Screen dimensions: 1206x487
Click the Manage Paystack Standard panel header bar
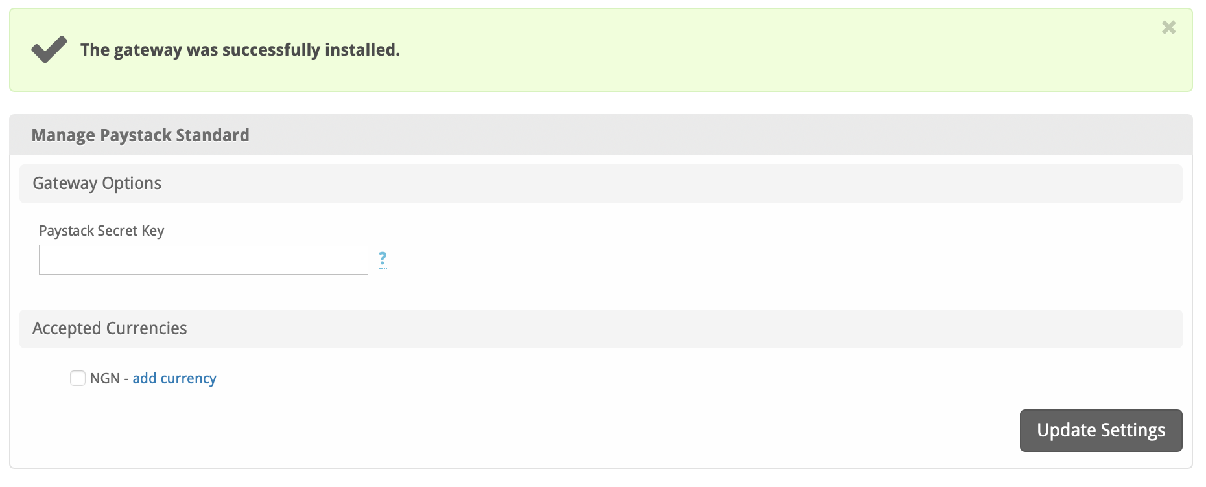pos(600,135)
